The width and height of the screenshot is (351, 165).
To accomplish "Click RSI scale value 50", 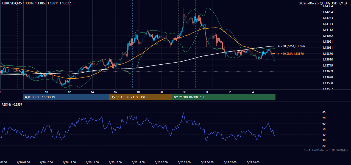I will pyautogui.click(x=324, y=129).
